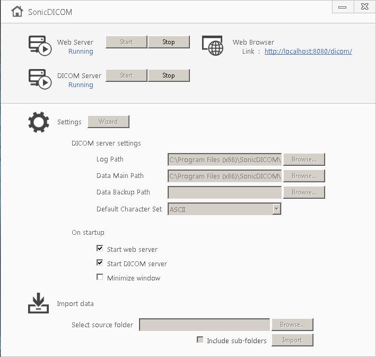376x357 pixels.
Task: Click the SonicDICOM title text
Action: [x=50, y=12]
